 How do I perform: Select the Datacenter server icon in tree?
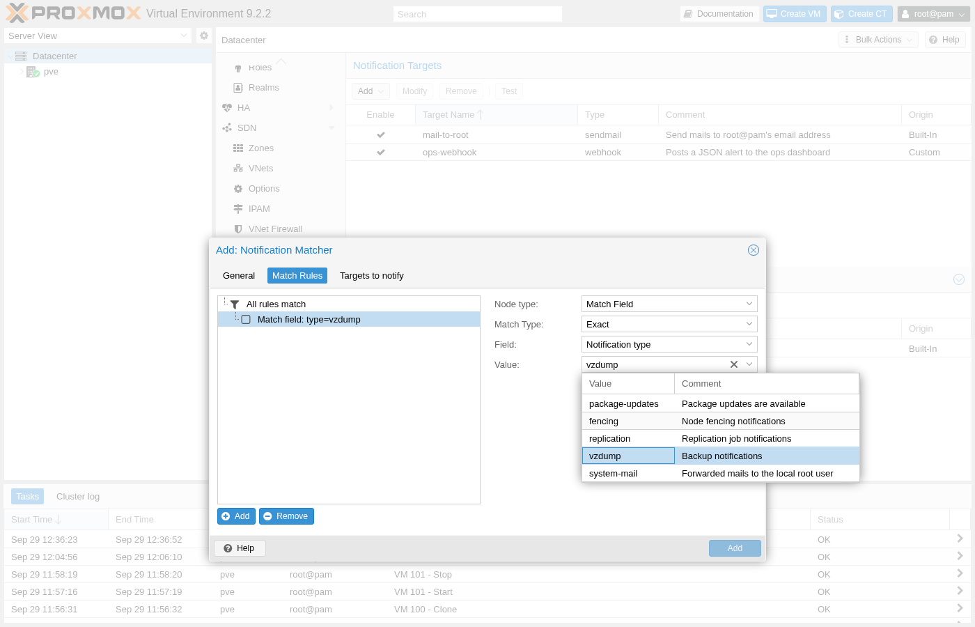pos(21,56)
